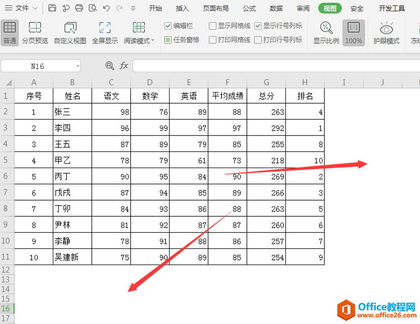The width and height of the screenshot is (420, 324).
Task: Select column G header
Action: (x=266, y=82)
